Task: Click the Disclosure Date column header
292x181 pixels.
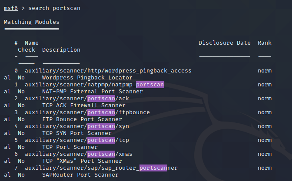Action: 224,43
